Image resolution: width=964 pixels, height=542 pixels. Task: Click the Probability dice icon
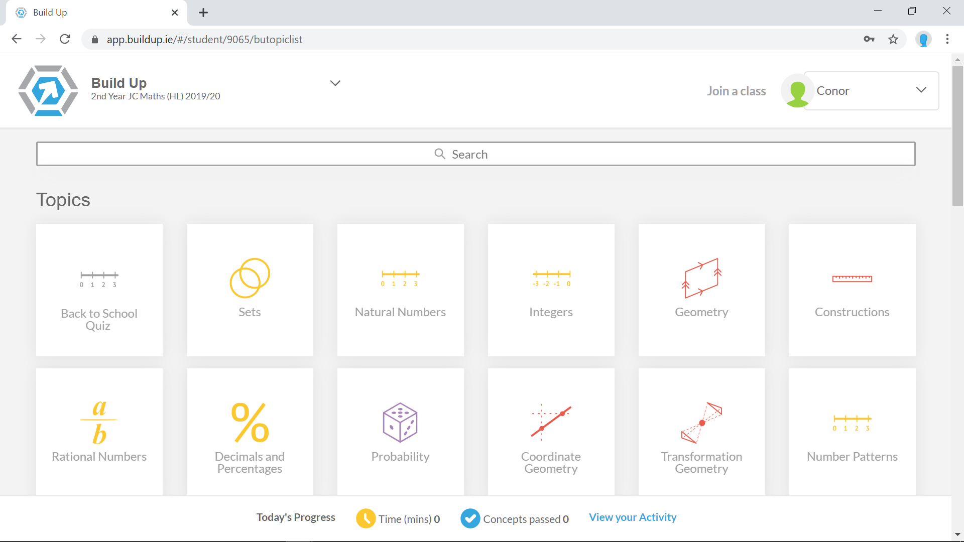pyautogui.click(x=400, y=422)
